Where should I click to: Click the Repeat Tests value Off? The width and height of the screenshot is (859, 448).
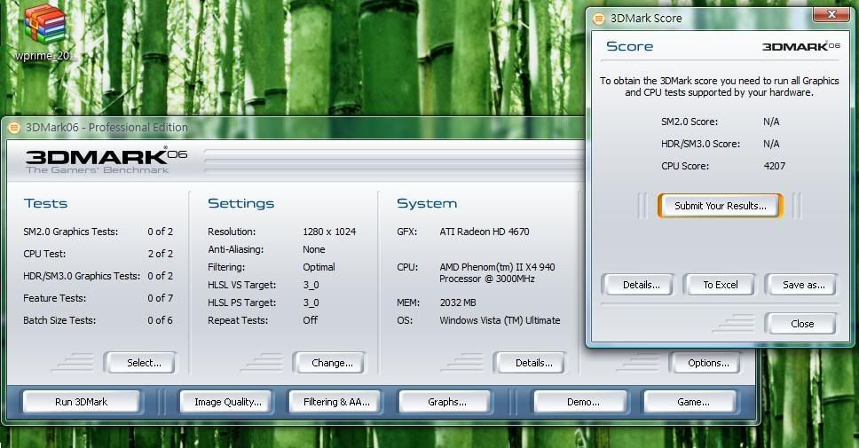click(310, 320)
